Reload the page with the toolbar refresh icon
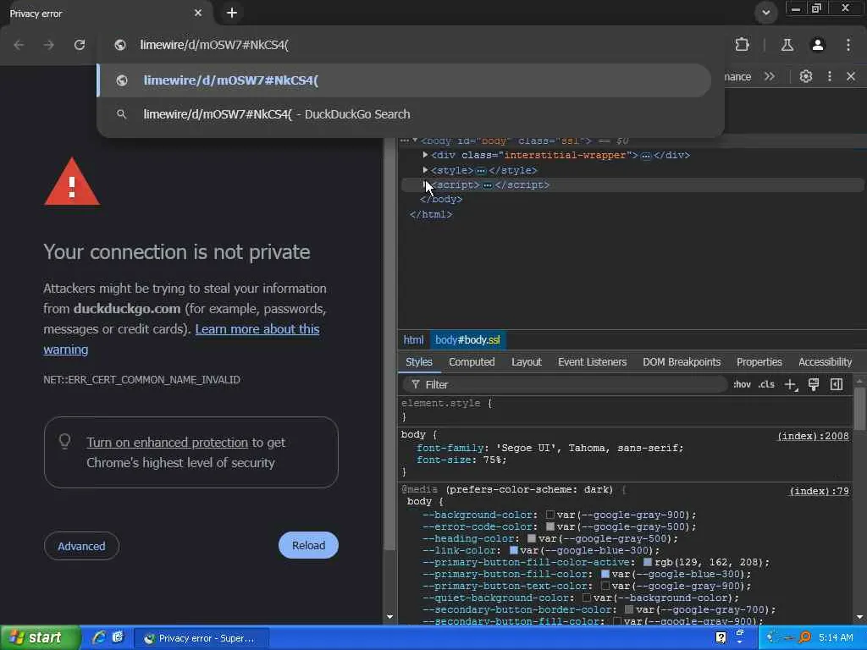This screenshot has width=867, height=650. click(x=80, y=45)
